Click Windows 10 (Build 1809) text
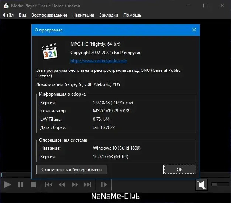 (x=117, y=148)
